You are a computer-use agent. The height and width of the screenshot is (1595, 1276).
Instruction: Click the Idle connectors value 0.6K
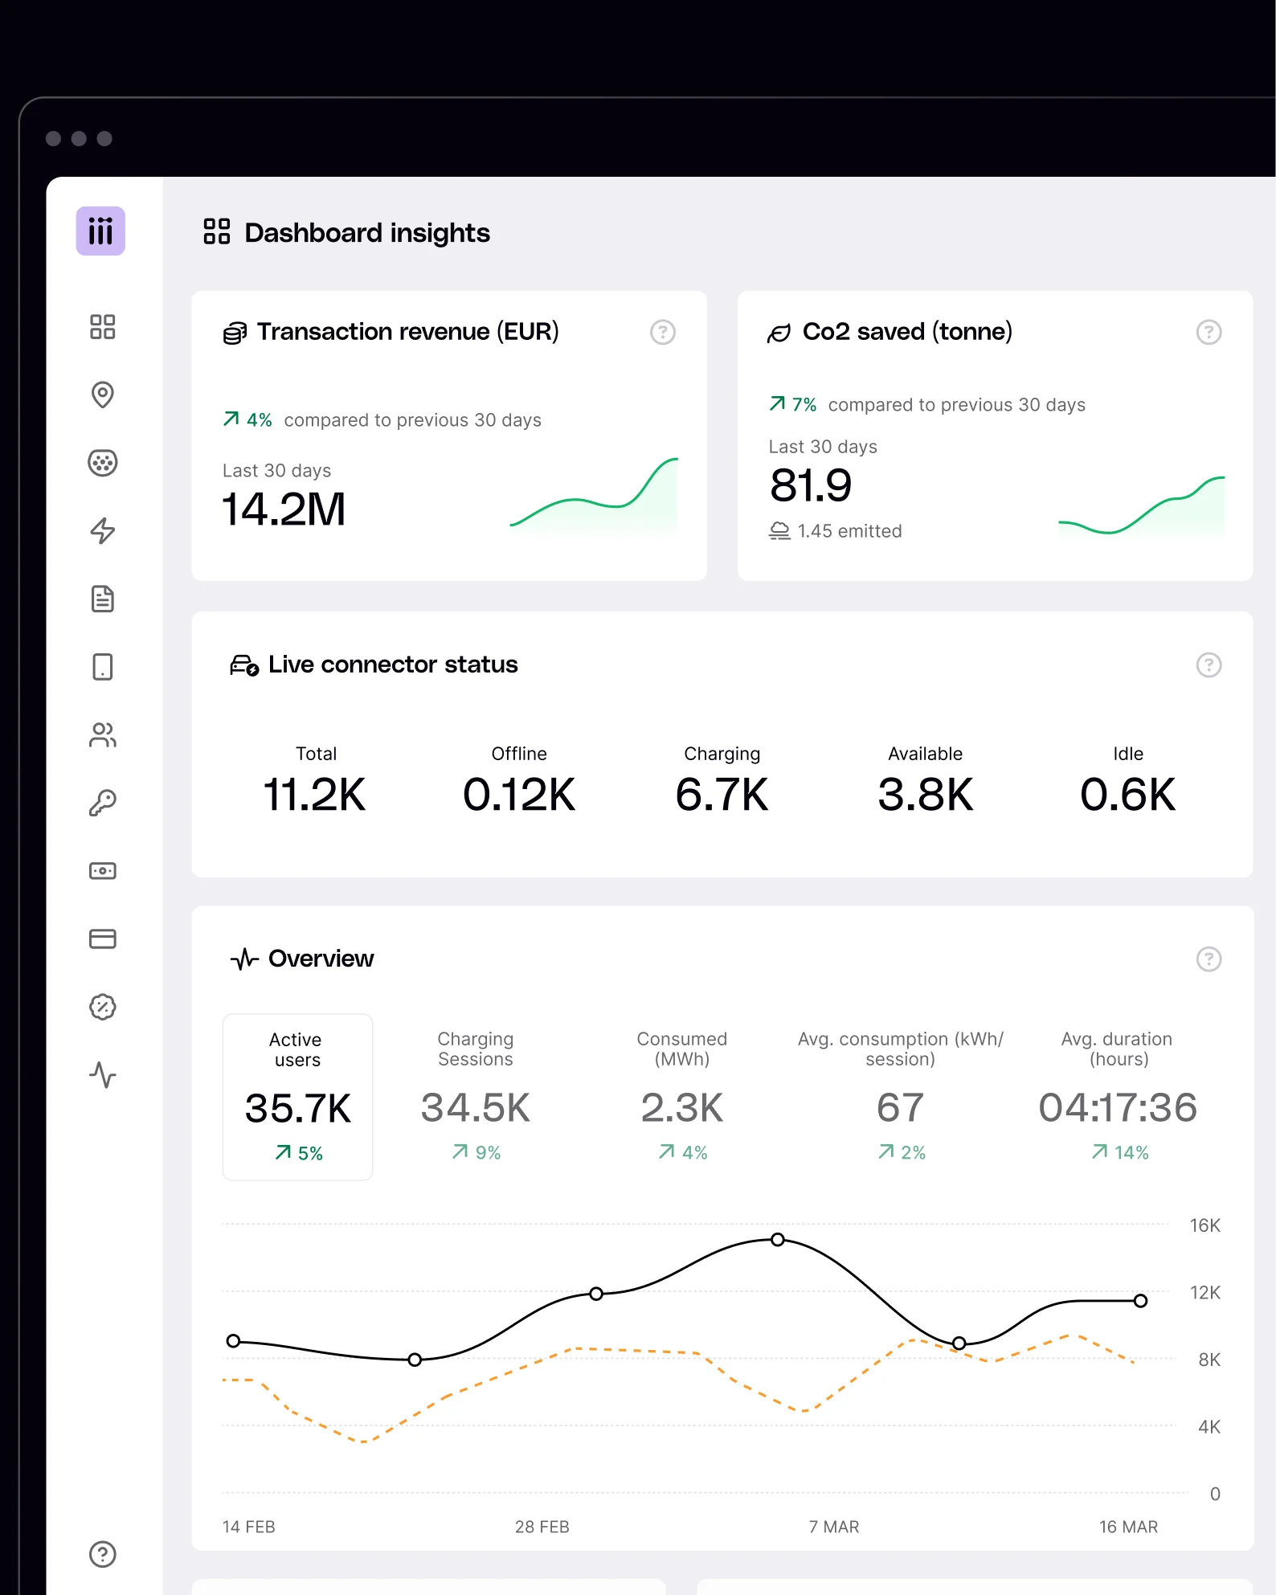coord(1128,795)
